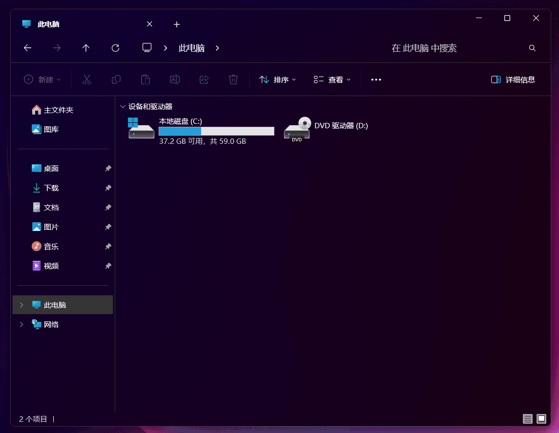Select the Local Disk (C:) drive icon
Viewport: 559px width, 433px height.
[x=141, y=128]
